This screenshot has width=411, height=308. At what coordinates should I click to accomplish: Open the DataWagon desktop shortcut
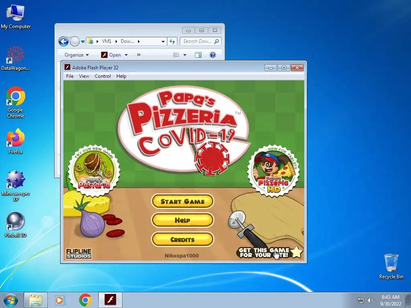coord(16,59)
